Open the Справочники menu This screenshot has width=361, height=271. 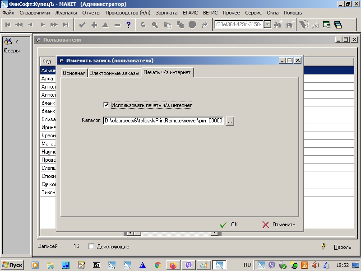(35, 13)
